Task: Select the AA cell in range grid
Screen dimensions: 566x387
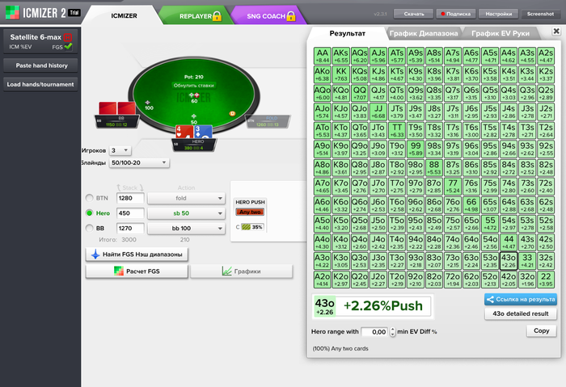Action: (323, 56)
